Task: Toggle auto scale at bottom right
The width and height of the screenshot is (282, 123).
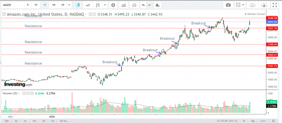Action: [263, 121]
